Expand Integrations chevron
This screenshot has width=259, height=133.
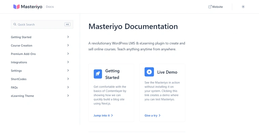68,62
